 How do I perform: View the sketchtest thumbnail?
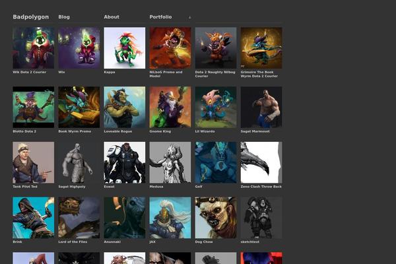click(261, 218)
